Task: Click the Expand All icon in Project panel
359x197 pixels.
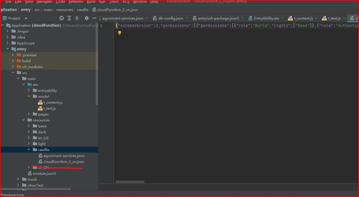Action: pyautogui.click(x=69, y=18)
